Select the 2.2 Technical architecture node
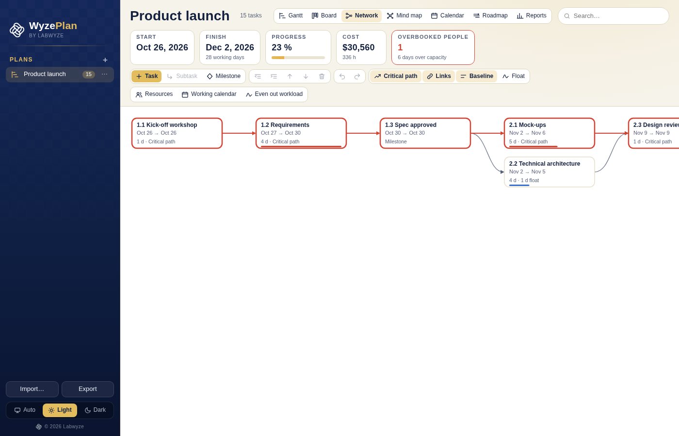 (550, 172)
